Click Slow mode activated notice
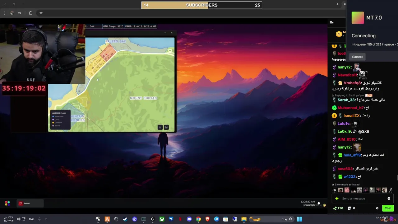 [345, 184]
